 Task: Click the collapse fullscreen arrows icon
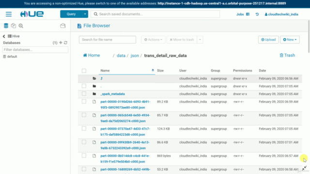click(304, 168)
